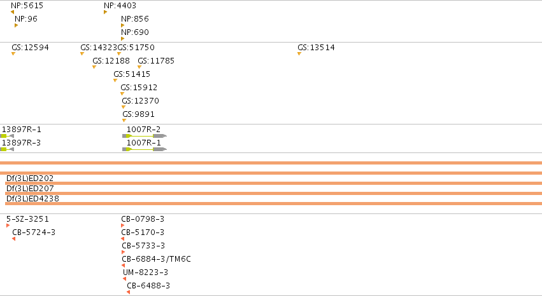
Task: Click the red triangle under 5-SZ-3251
Action: tap(8, 225)
